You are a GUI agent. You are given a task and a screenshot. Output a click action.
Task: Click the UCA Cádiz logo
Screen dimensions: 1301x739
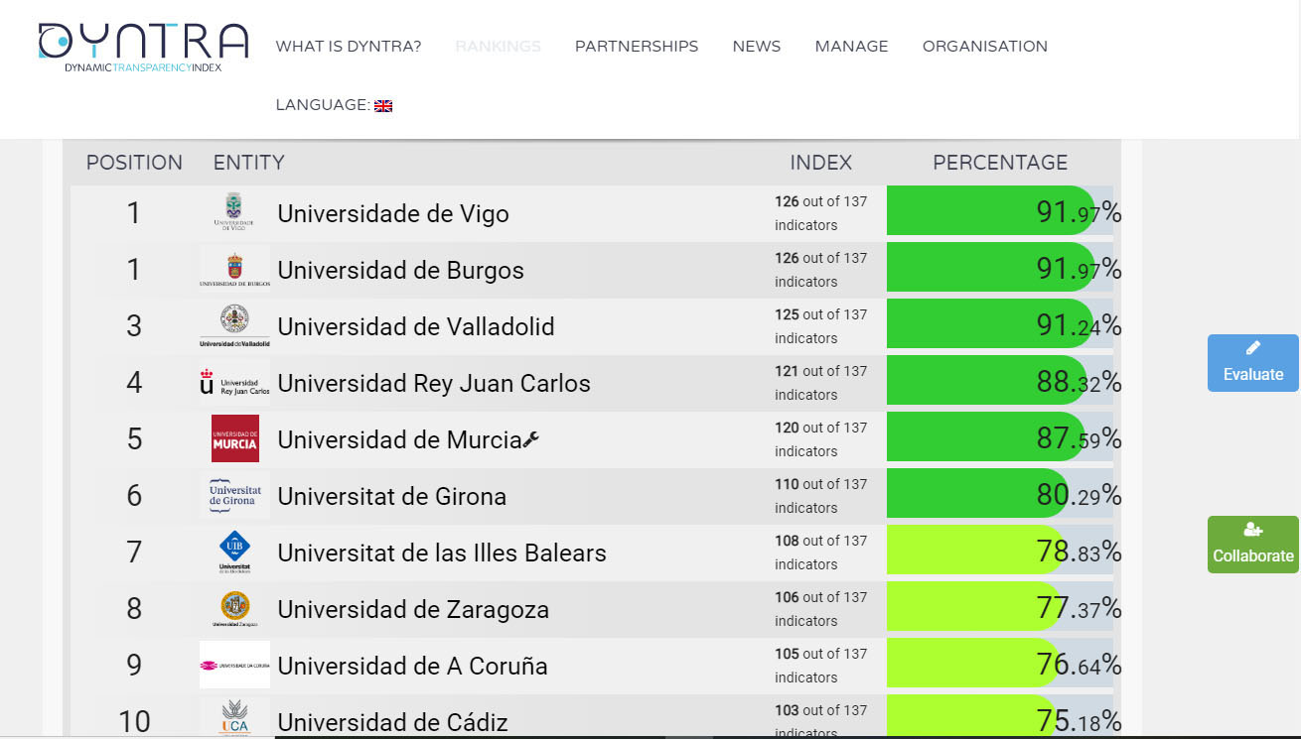pos(234,717)
